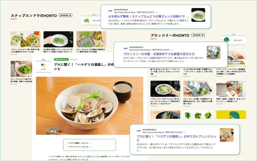Click the Asahi favicon in snap pea search result
Screen dimensions: 257x161
[110, 11]
